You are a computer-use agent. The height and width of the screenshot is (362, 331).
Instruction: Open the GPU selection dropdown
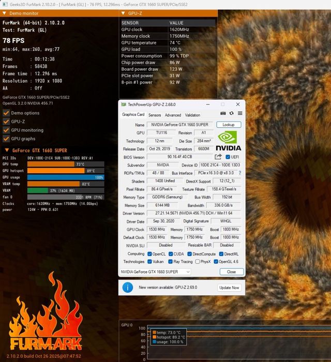(x=155, y=271)
